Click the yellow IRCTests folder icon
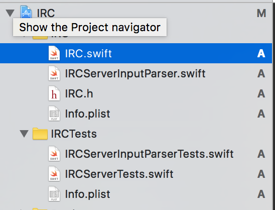The width and height of the screenshot is (275, 210). [40, 134]
